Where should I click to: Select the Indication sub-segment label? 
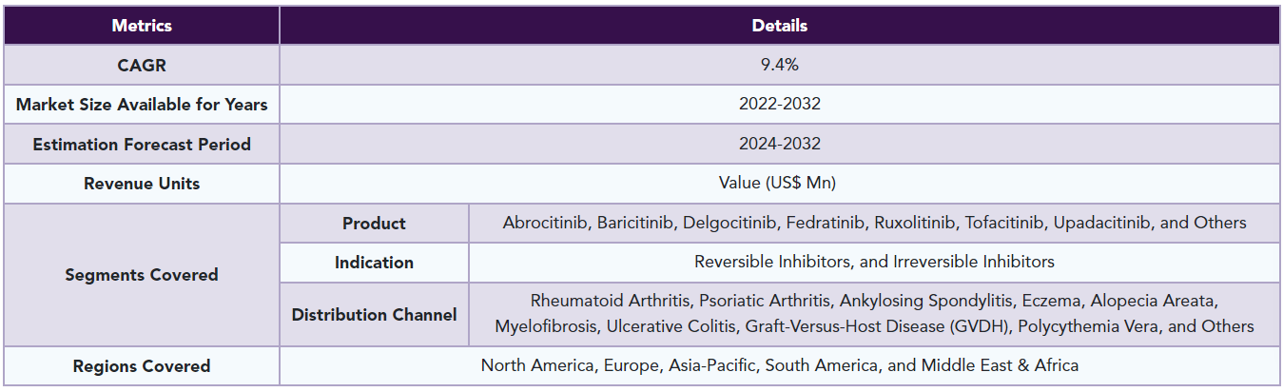click(374, 262)
